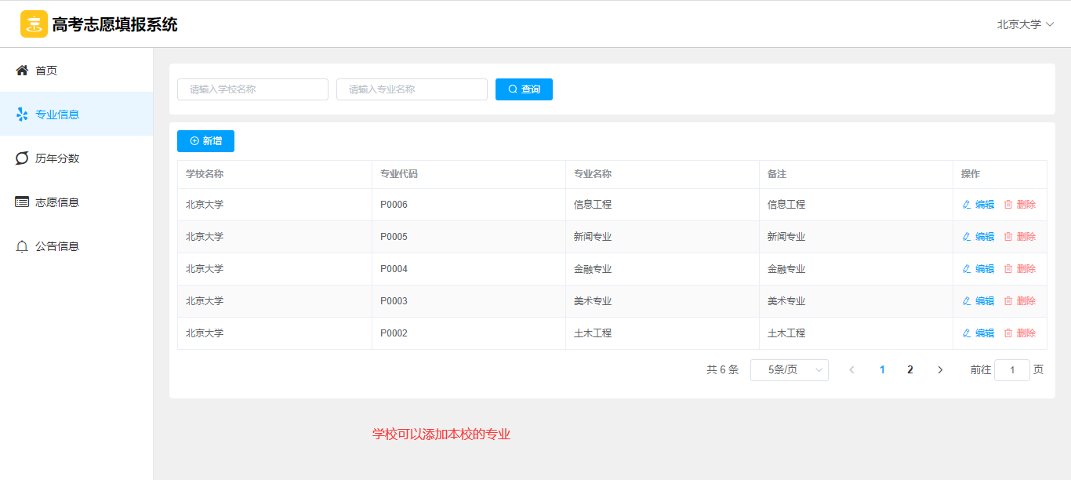Screen dimensions: 1071x480
Task: Click the 新增 add button
Action: pos(205,141)
